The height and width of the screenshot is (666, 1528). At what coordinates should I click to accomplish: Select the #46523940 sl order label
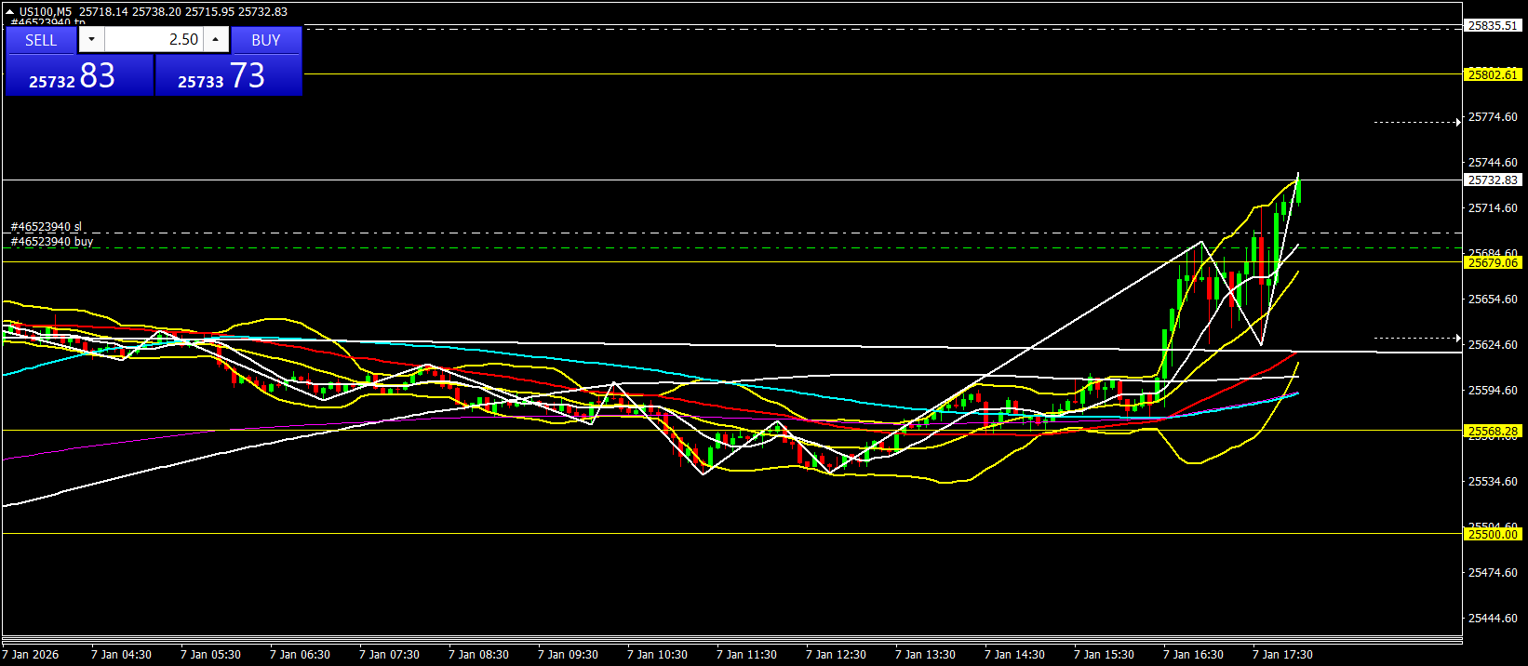click(47, 227)
